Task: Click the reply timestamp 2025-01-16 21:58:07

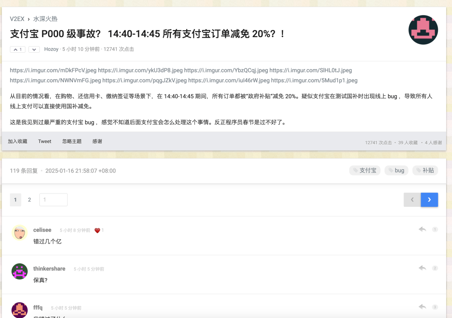Action: 80,170
